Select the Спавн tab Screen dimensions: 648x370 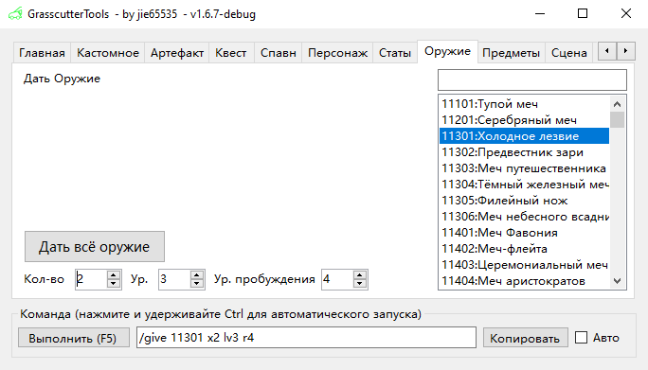click(279, 53)
